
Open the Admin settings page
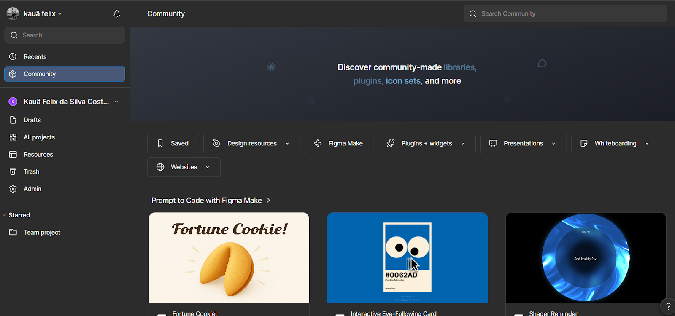click(x=65, y=189)
